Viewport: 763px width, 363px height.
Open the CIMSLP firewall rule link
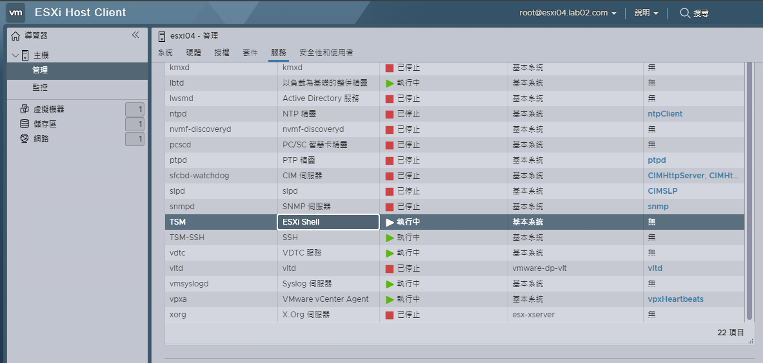tap(662, 191)
